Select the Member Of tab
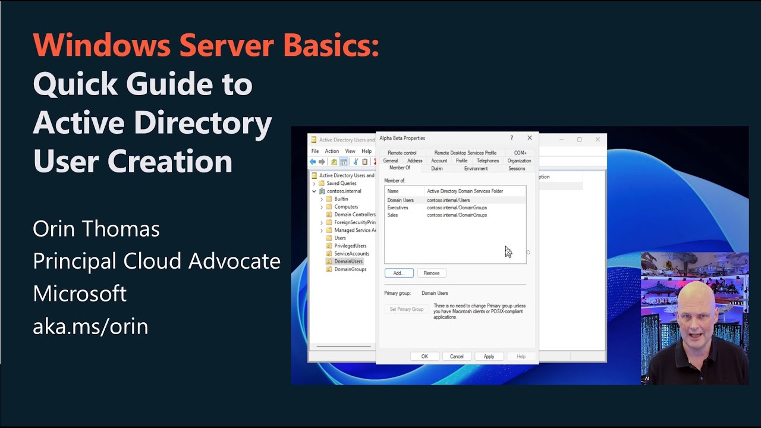Viewport: 761px width, 428px height. [400, 168]
